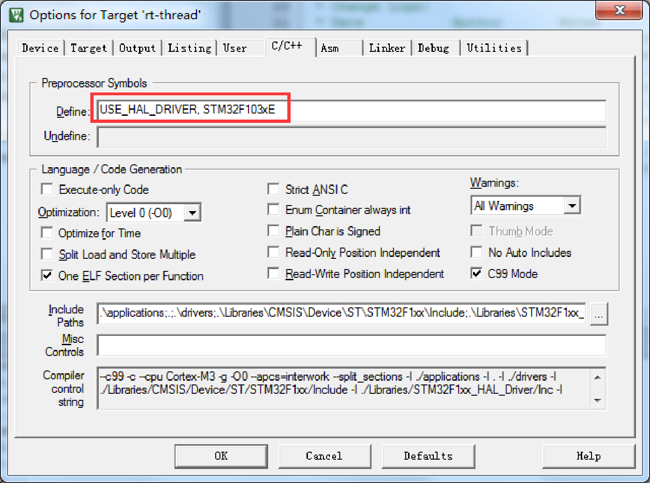Click the Undefine symbols field

(x=352, y=137)
